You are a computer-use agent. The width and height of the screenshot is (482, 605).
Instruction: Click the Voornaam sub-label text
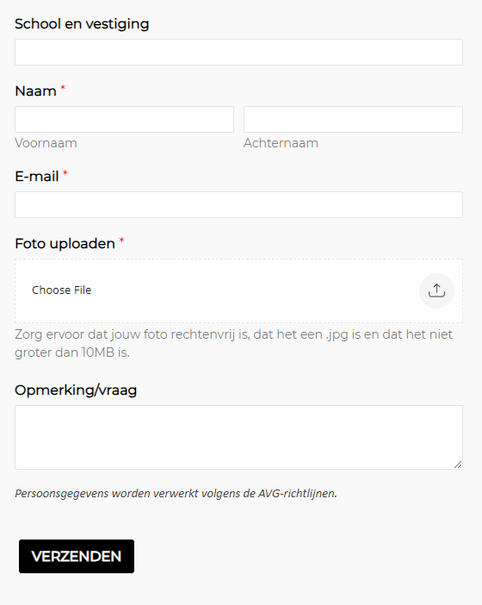tap(46, 143)
